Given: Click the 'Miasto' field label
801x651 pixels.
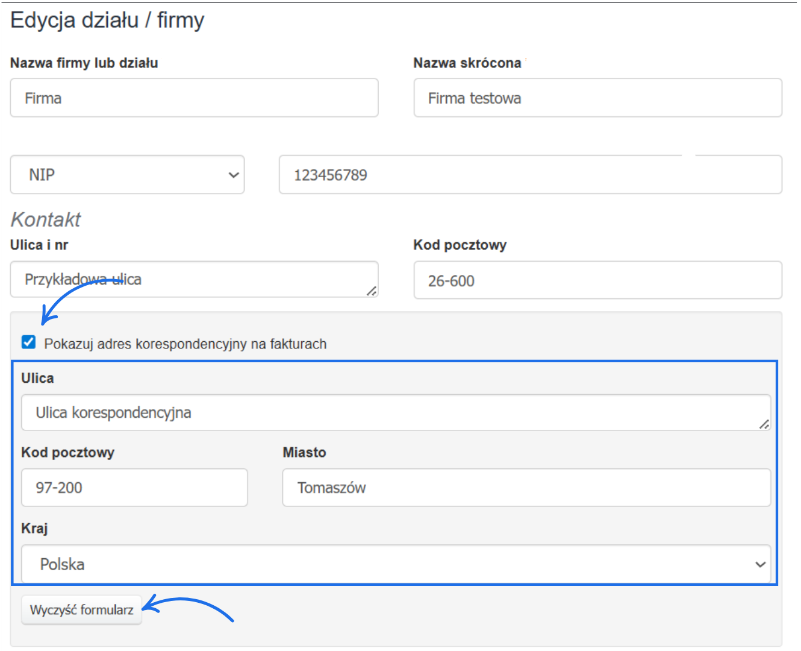Looking at the screenshot, I should tap(304, 453).
